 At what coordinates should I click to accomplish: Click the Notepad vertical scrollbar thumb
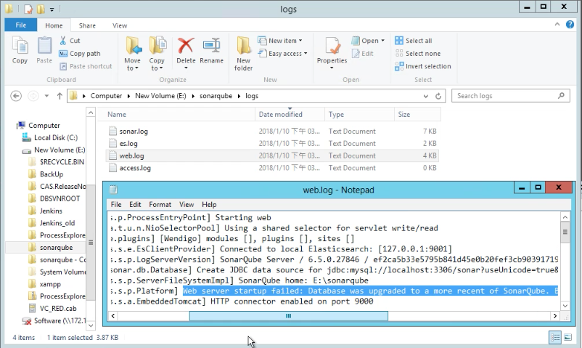[565, 232]
